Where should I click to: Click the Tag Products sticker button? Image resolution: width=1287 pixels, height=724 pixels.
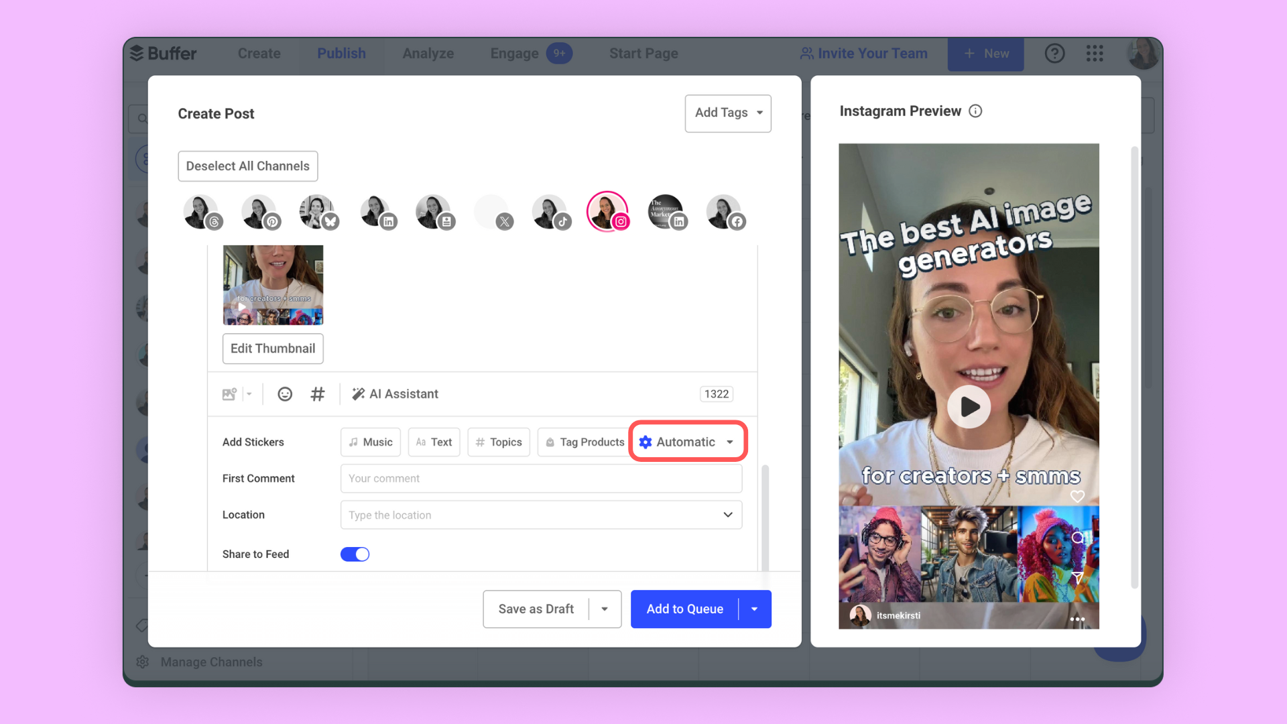[x=583, y=442]
